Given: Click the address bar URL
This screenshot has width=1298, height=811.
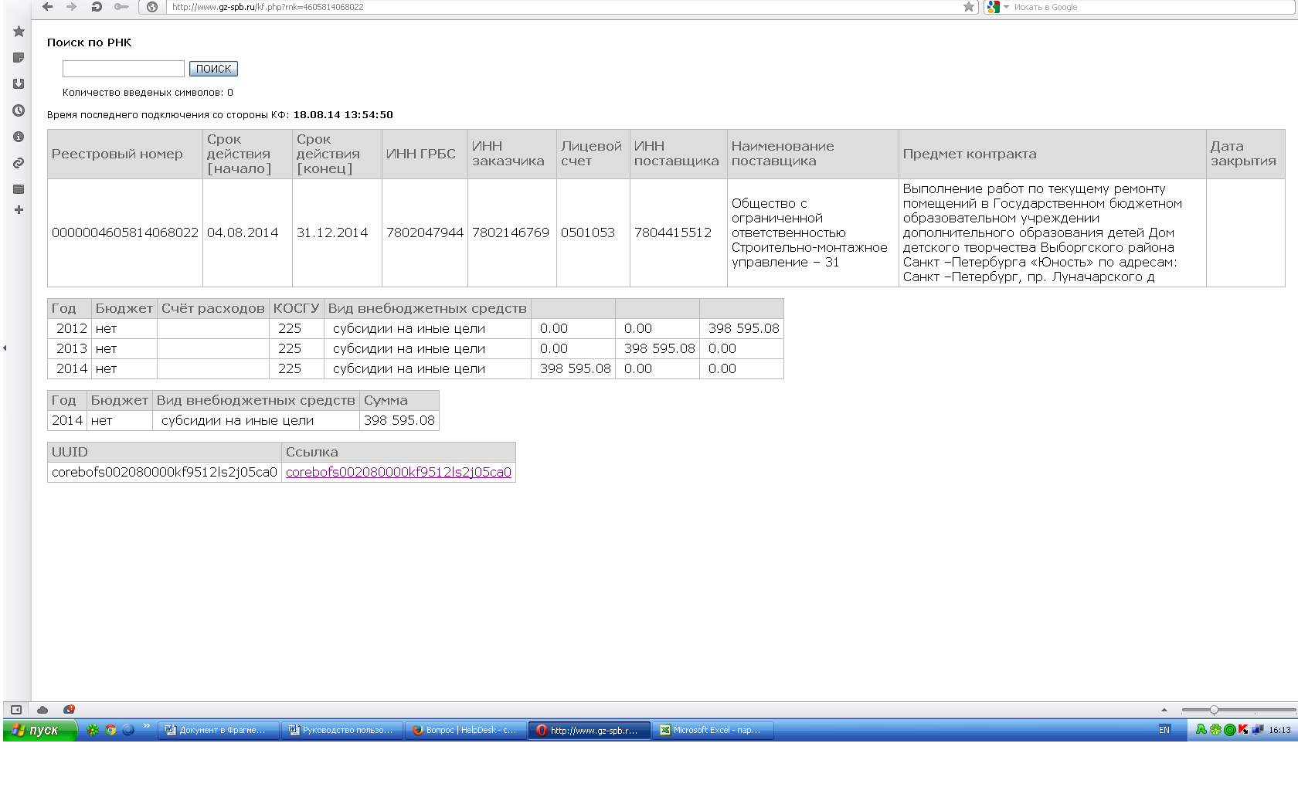Looking at the screenshot, I should pos(267,7).
